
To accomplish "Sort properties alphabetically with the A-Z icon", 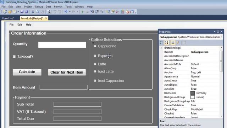I will [x=167, y=43].
